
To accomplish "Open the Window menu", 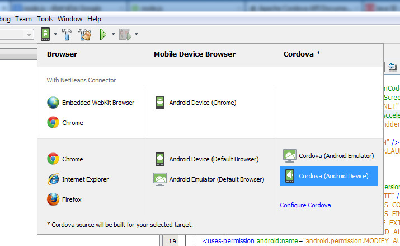I will (x=70, y=18).
